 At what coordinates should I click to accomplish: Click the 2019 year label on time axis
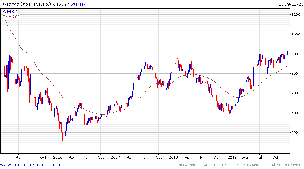point(232,157)
